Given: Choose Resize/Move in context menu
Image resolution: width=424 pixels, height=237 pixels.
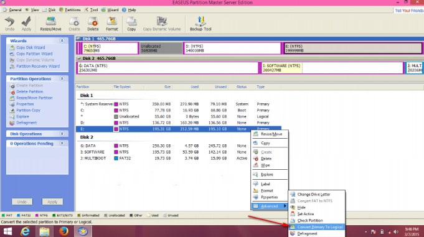Looking at the screenshot, I should coord(270,134).
